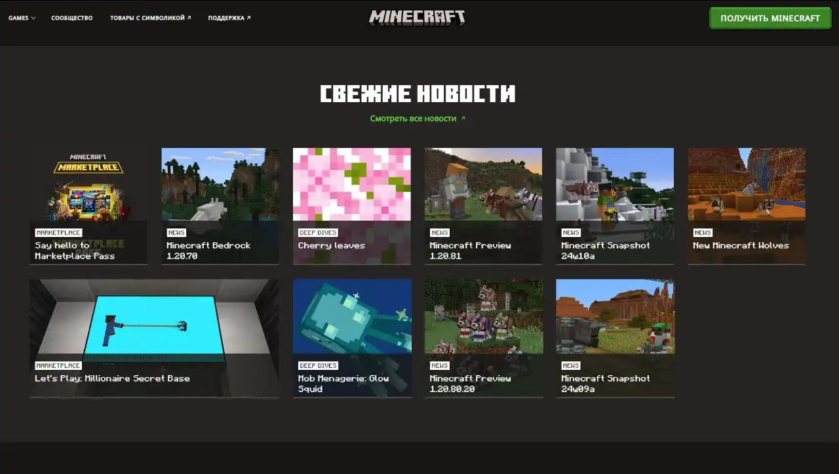Expand the Games dropdown menu
The image size is (839, 474).
click(22, 18)
